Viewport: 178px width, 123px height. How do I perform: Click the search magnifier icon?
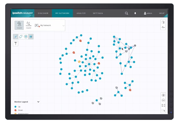[x=126, y=13]
